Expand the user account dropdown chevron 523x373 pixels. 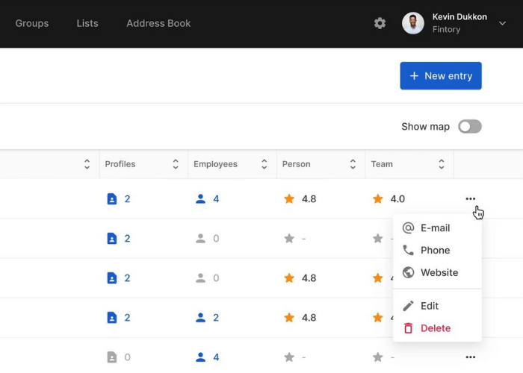point(503,23)
